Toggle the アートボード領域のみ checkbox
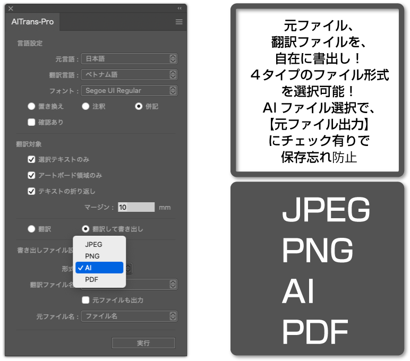The width and height of the screenshot is (410, 361). [31, 175]
